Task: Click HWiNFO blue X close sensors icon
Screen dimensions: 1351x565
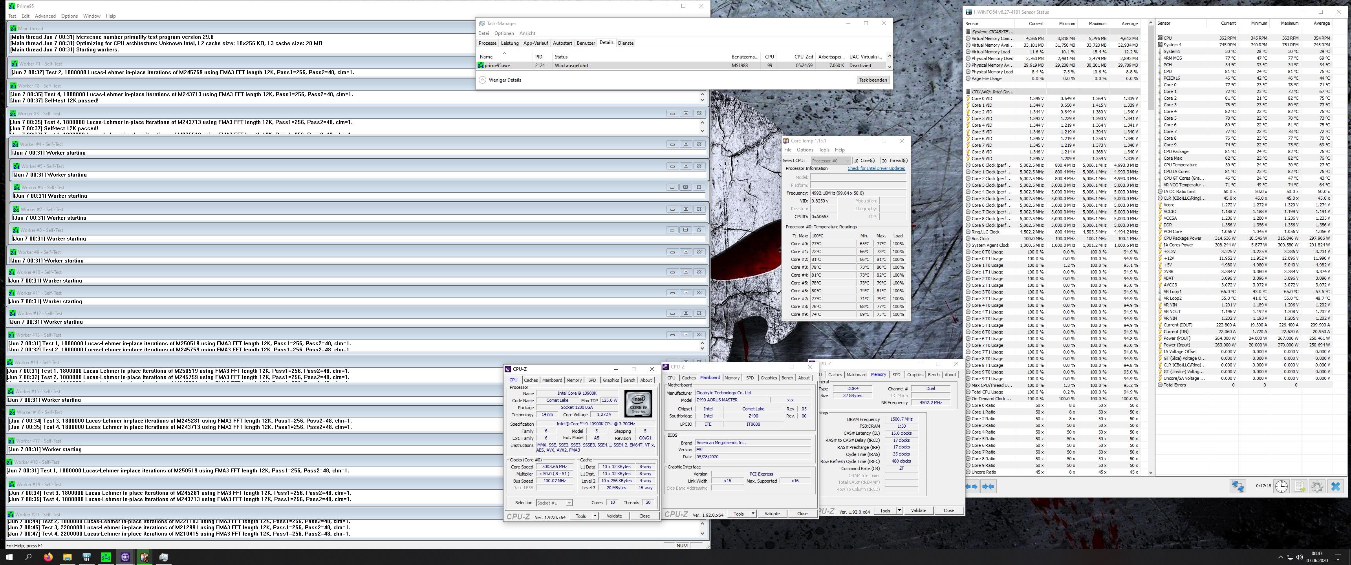Action: pos(1336,487)
